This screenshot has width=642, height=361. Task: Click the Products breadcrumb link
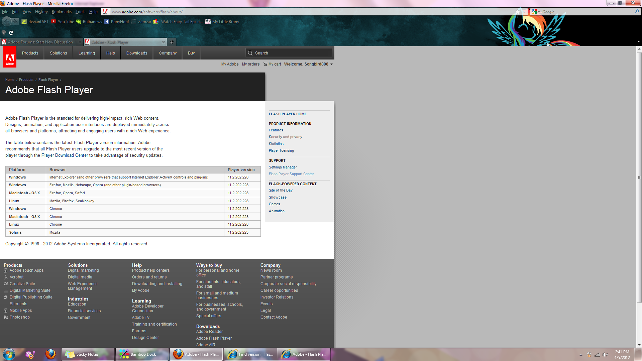pos(26,80)
